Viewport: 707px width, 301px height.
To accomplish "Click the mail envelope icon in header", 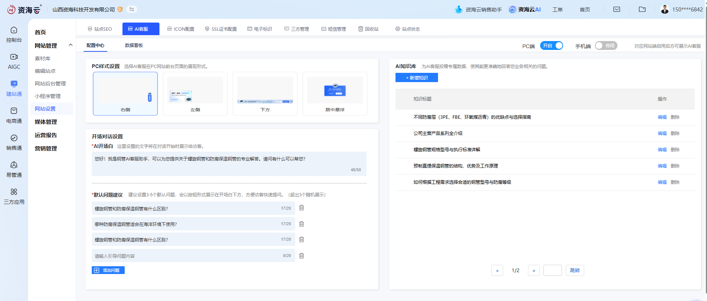I will point(616,9).
